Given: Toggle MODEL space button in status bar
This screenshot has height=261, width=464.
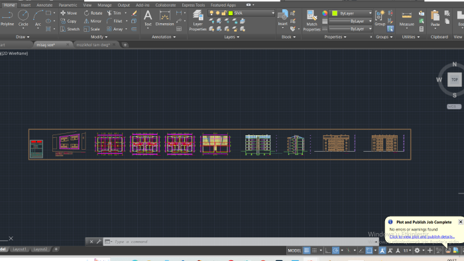Looking at the screenshot, I should [x=294, y=250].
